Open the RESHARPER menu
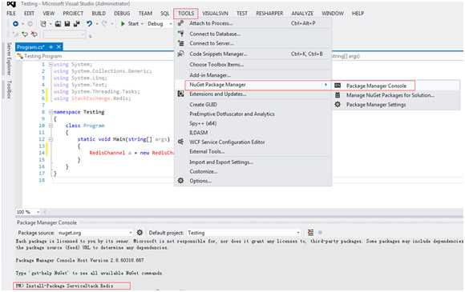Screen dimensions: 465x292 [x=269, y=14]
